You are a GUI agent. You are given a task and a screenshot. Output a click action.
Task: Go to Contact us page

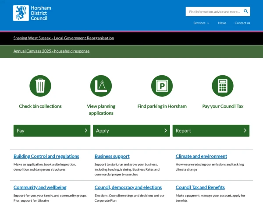pyautogui.click(x=242, y=23)
